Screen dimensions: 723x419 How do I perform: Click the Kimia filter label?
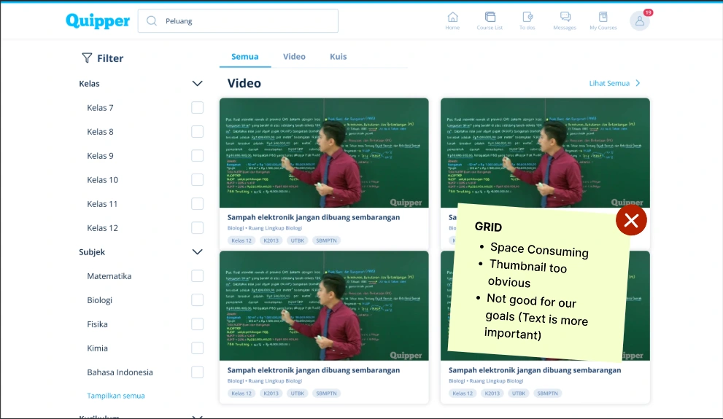point(97,348)
